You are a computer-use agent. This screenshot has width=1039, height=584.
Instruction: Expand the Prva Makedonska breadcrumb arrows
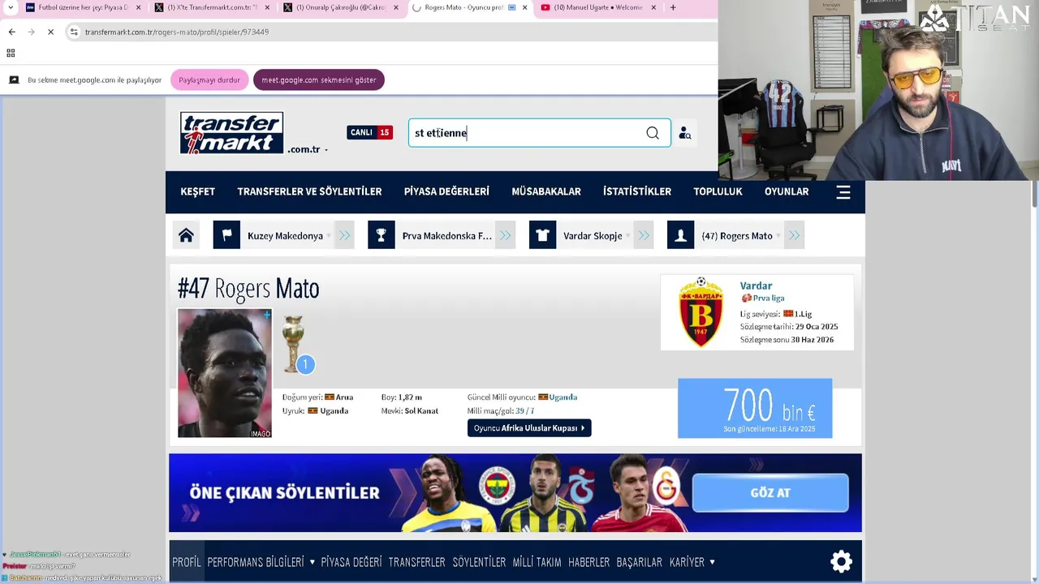click(505, 235)
